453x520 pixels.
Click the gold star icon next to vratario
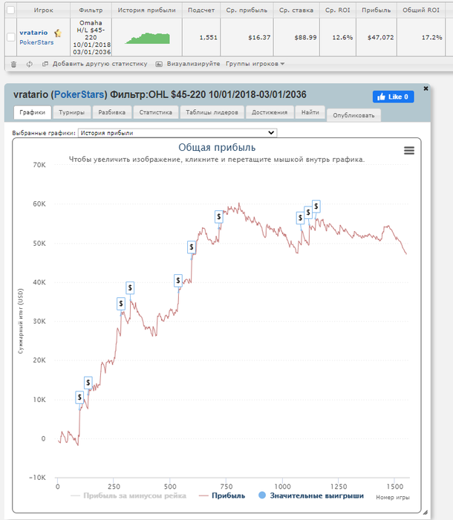point(58,33)
